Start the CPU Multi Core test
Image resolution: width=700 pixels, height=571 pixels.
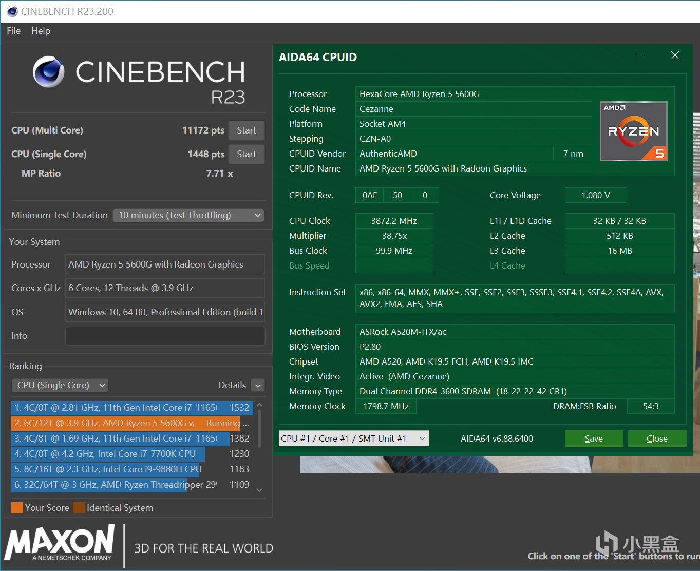[x=247, y=130]
